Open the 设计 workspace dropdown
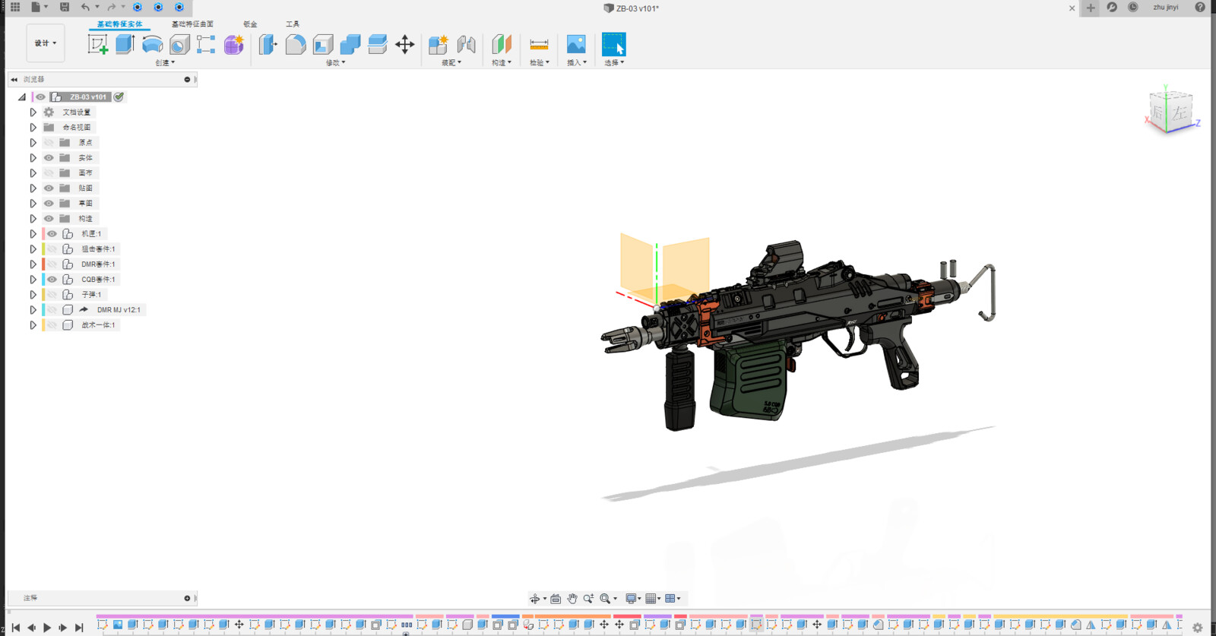Viewport: 1216px width, 636px height. [46, 43]
